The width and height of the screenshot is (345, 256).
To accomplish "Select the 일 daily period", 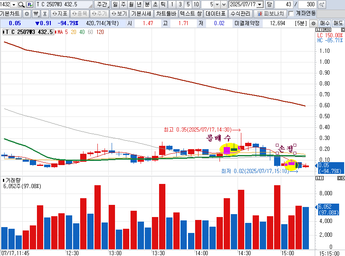I will click(x=115, y=4).
